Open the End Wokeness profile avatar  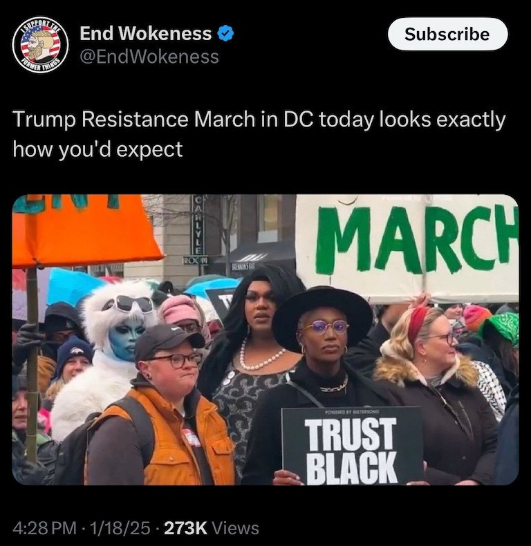click(x=40, y=44)
